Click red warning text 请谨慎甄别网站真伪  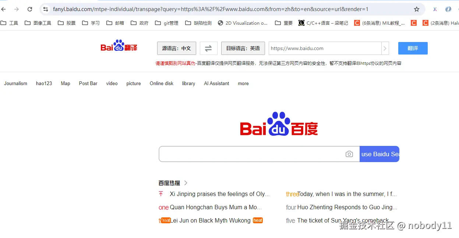[x=175, y=63]
